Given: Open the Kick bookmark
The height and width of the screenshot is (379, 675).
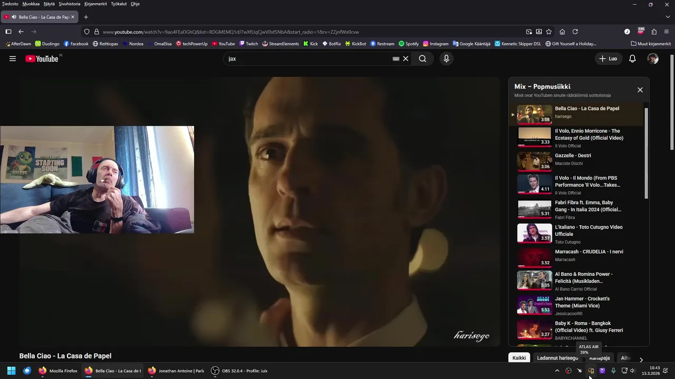Looking at the screenshot, I should click(311, 44).
